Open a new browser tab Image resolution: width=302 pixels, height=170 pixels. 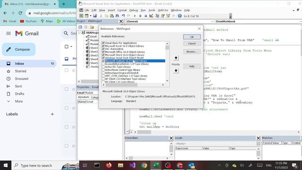(64, 4)
